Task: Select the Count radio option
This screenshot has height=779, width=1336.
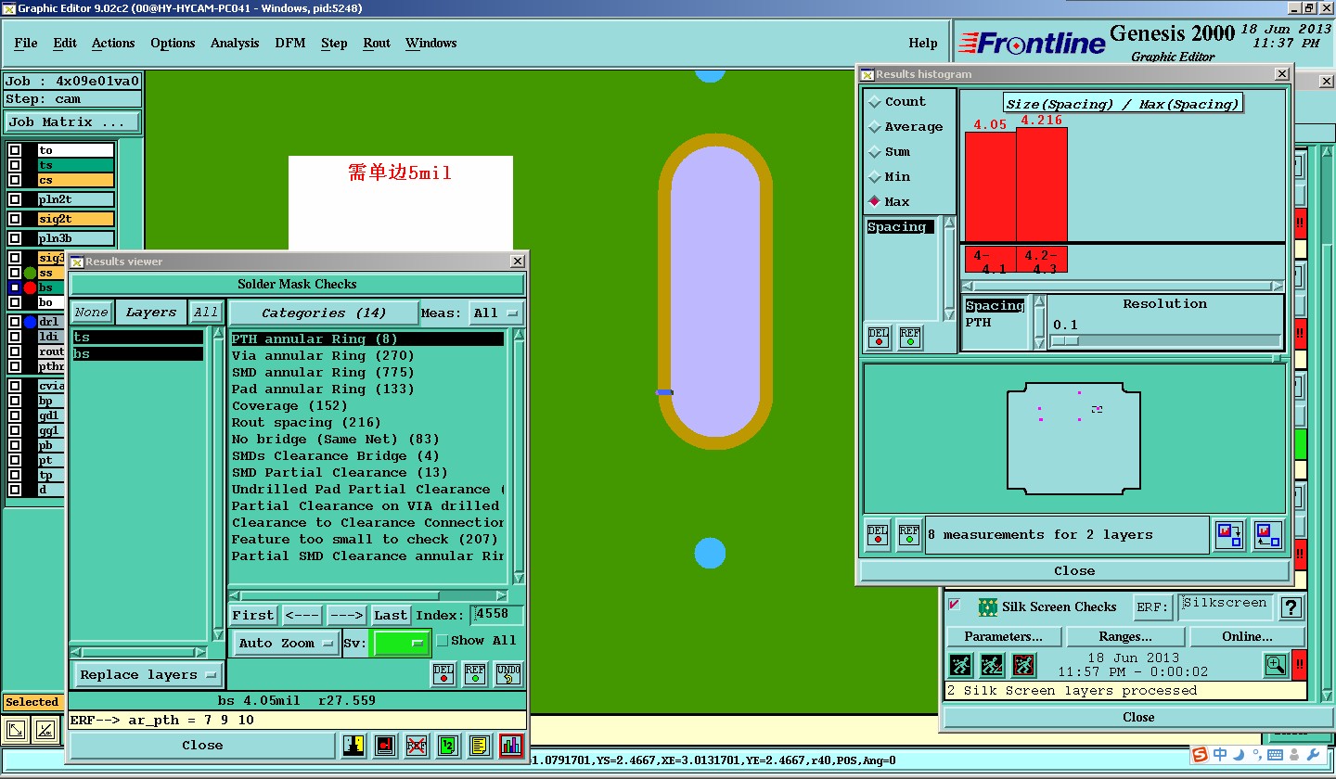Action: pyautogui.click(x=875, y=102)
